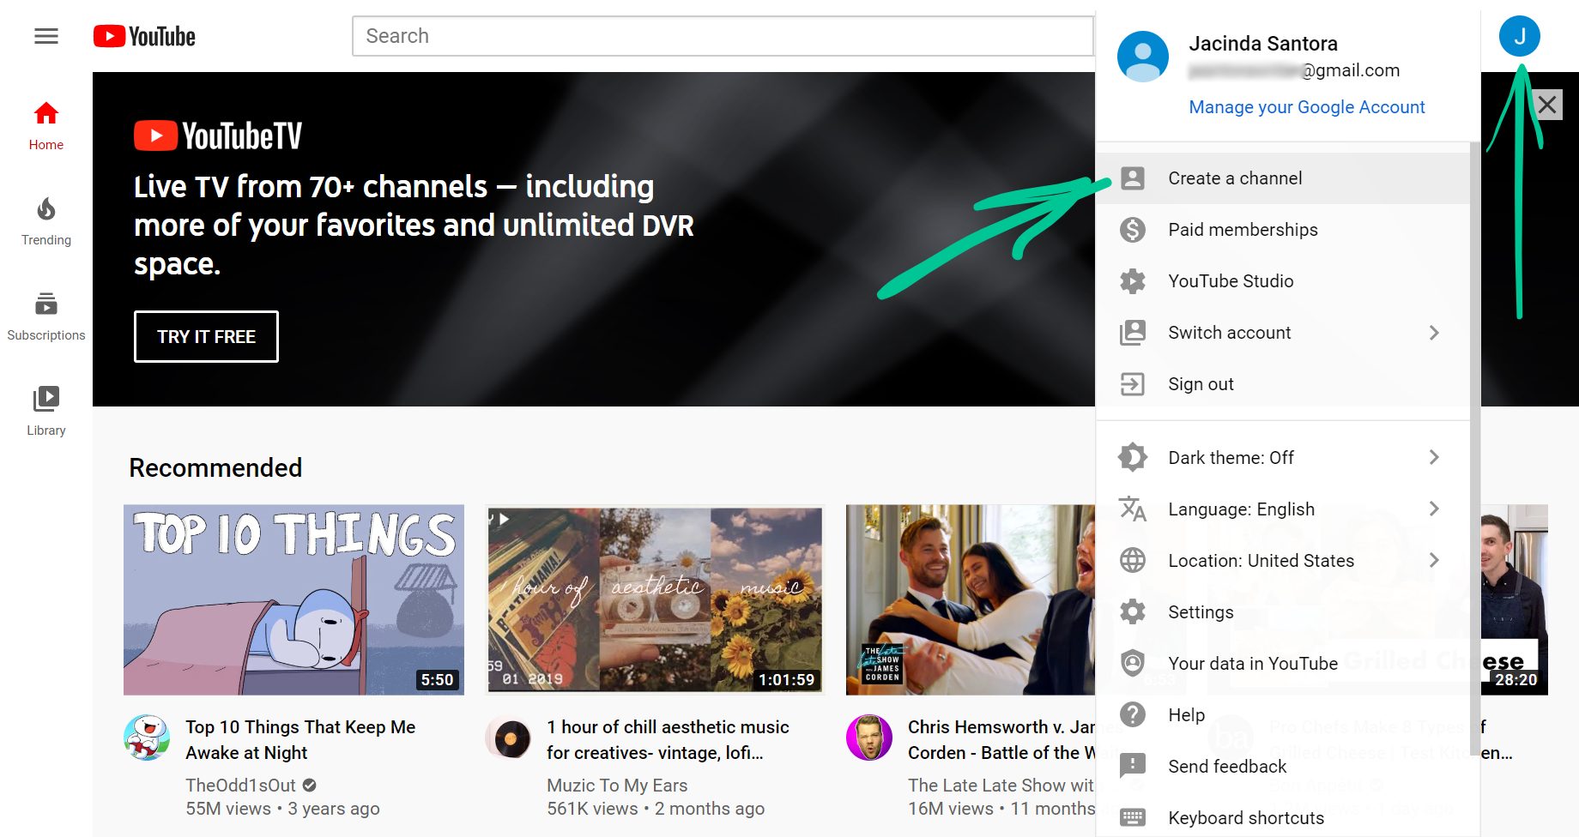Screen dimensions: 1579x837
Task: Select Paid memberships menu item
Action: (x=1284, y=230)
